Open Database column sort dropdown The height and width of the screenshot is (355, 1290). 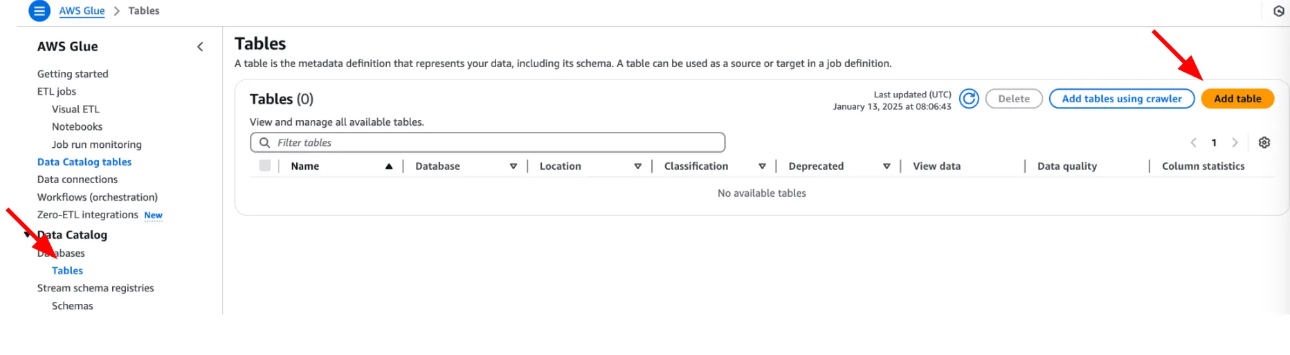514,166
